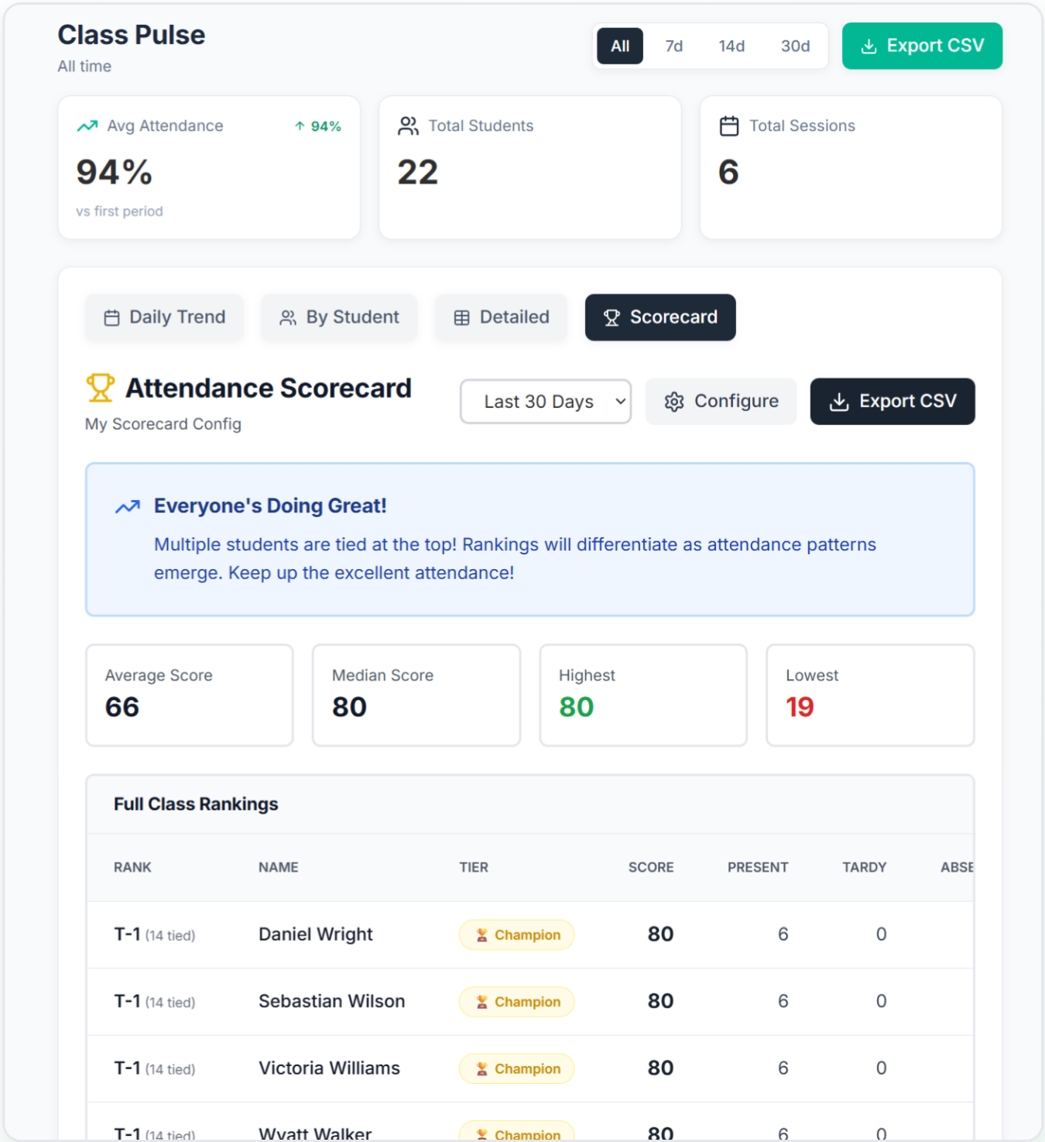Click the Total Sessions calendar icon
The image size is (1045, 1142).
[x=728, y=125]
